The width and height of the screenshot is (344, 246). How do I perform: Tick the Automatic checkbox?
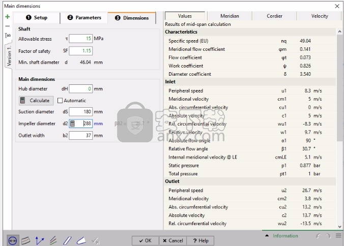pyautogui.click(x=60, y=101)
